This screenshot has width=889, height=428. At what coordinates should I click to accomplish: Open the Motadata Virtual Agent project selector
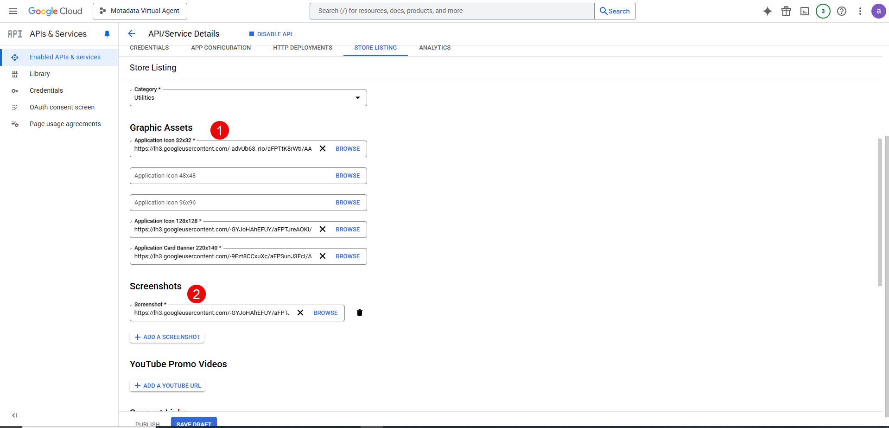click(x=140, y=11)
